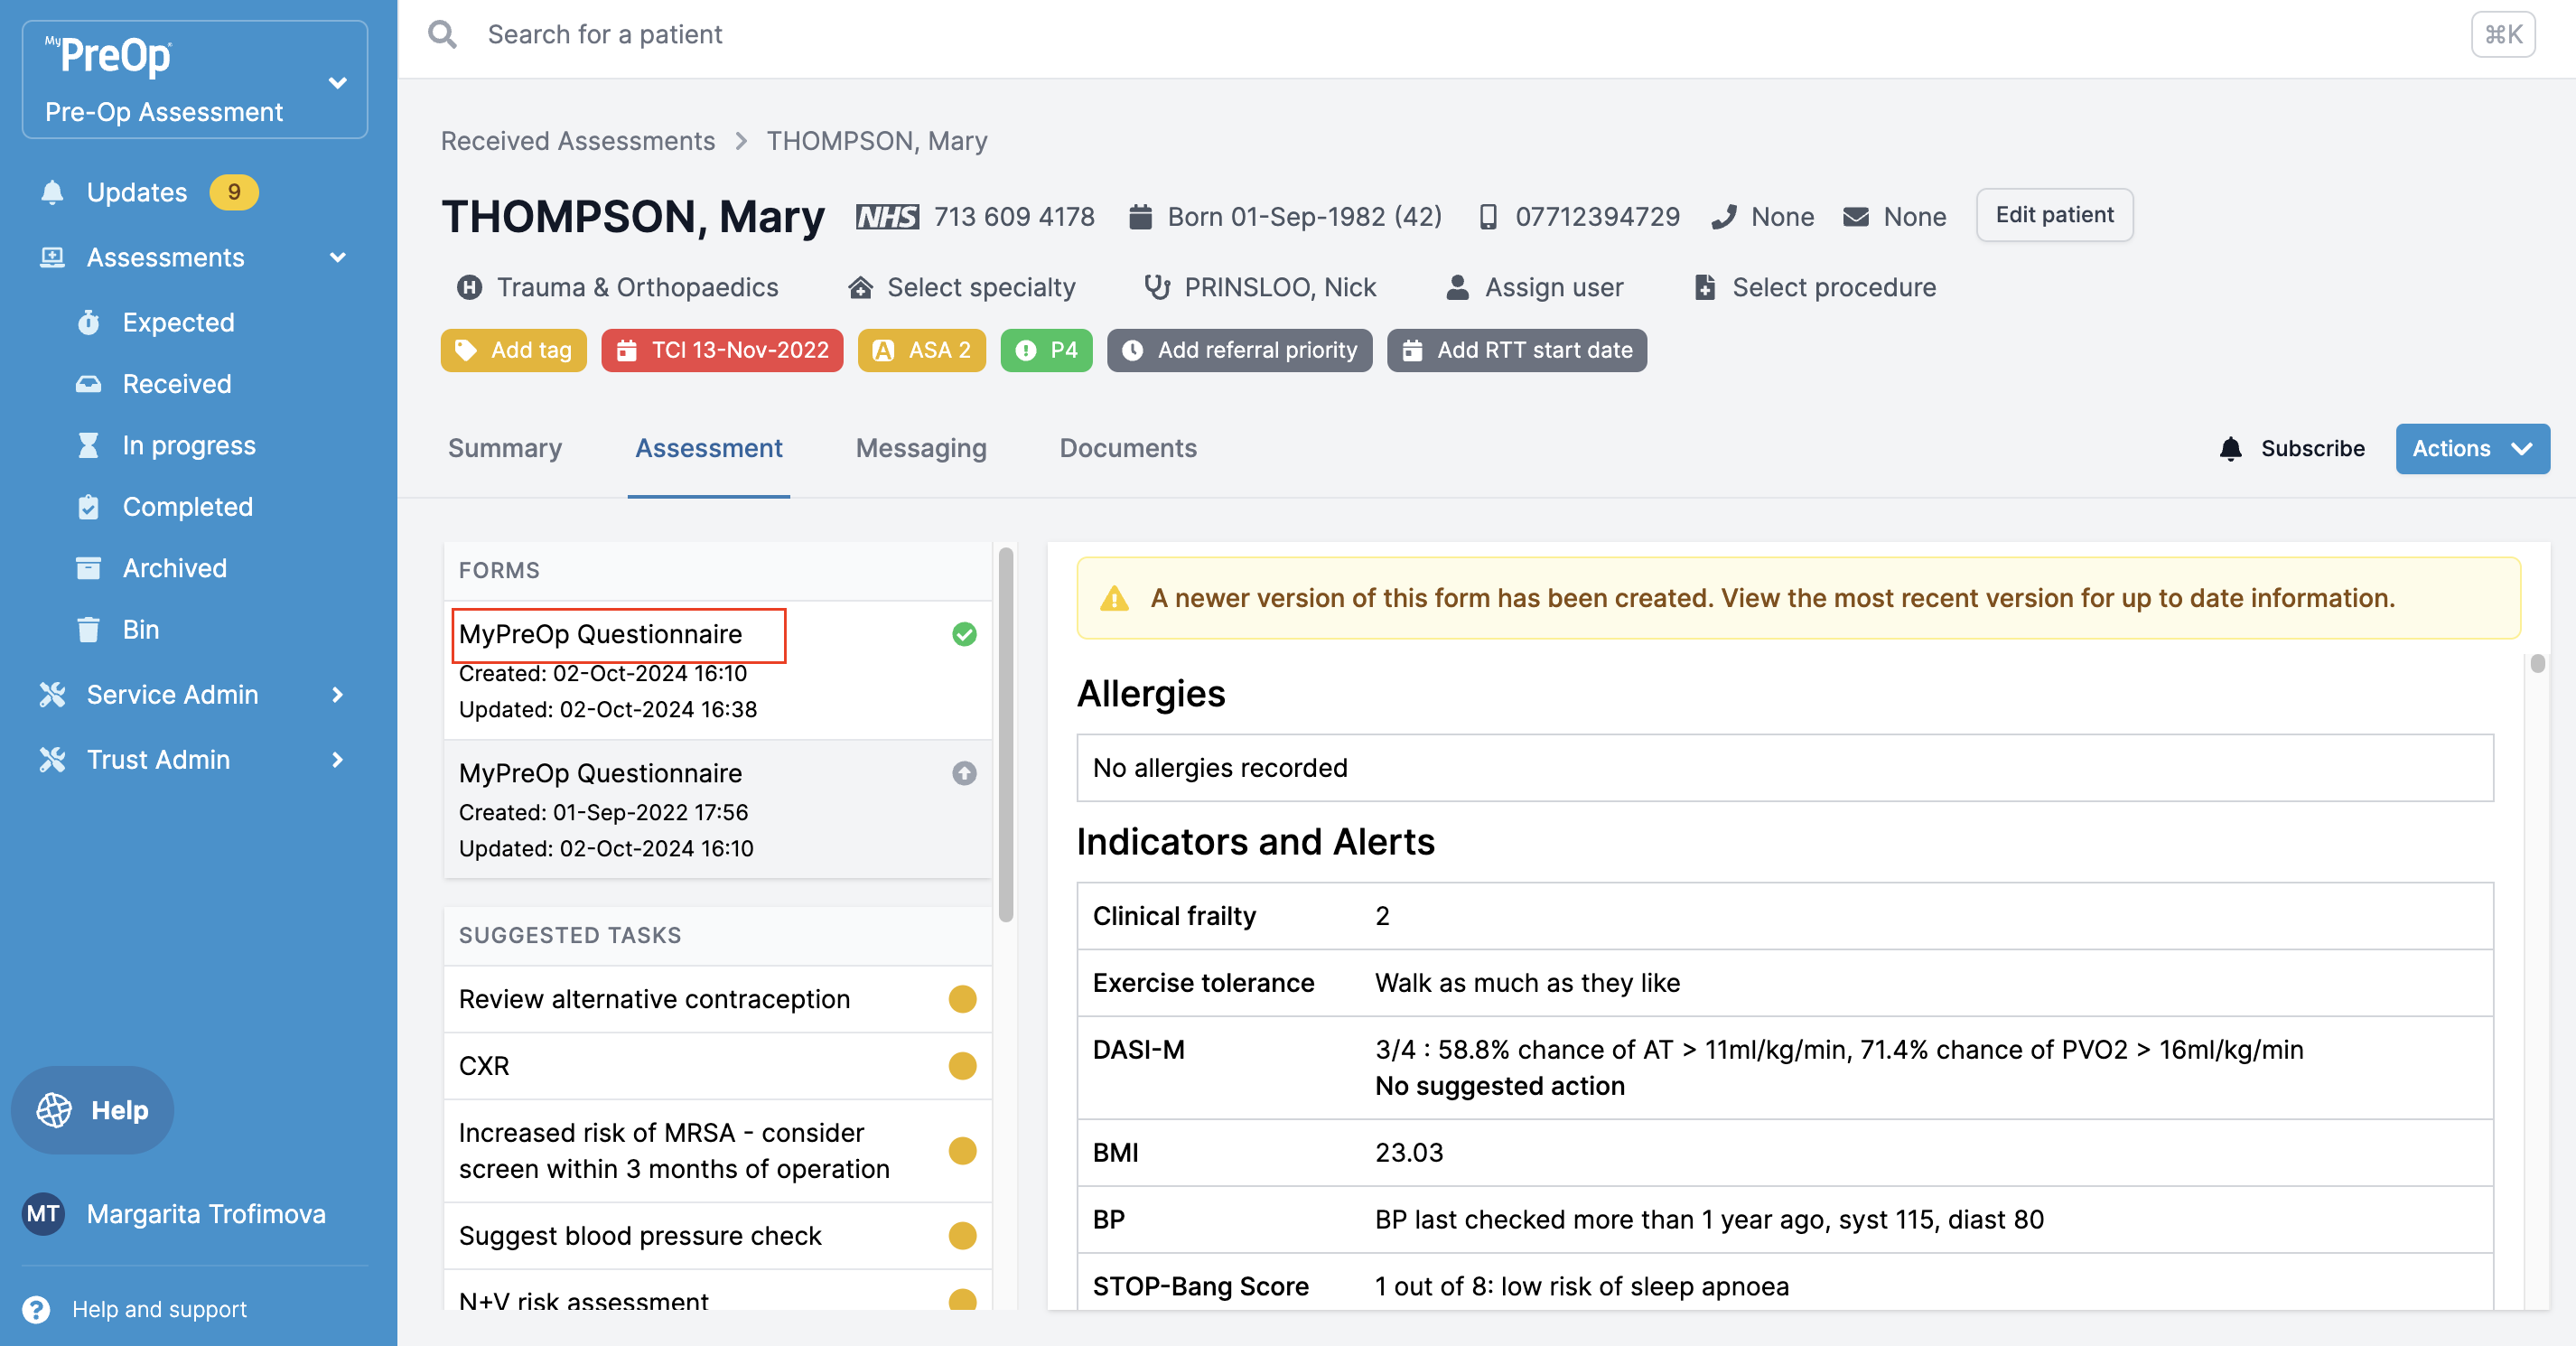Click the grey up-arrow icon on 2022 questionnaire
Image resolution: width=2576 pixels, height=1346 pixels.
[x=963, y=773]
